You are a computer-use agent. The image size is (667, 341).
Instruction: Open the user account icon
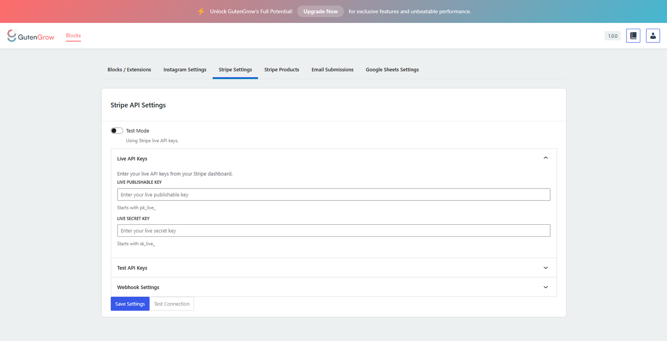653,36
